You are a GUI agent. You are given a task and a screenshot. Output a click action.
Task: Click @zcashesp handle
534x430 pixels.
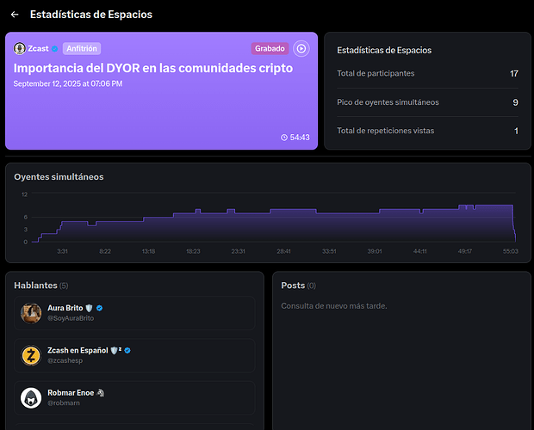[x=65, y=360]
